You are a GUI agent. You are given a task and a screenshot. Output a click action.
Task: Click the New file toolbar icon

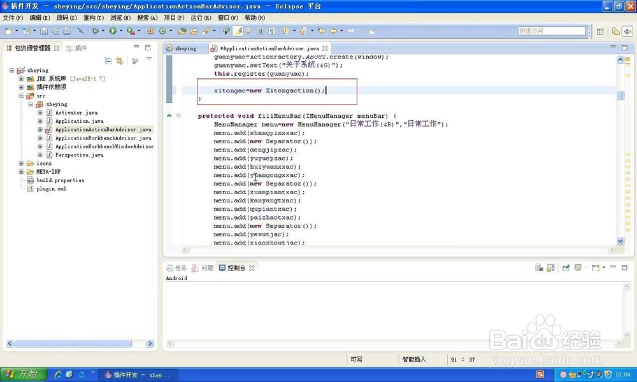pos(8,31)
